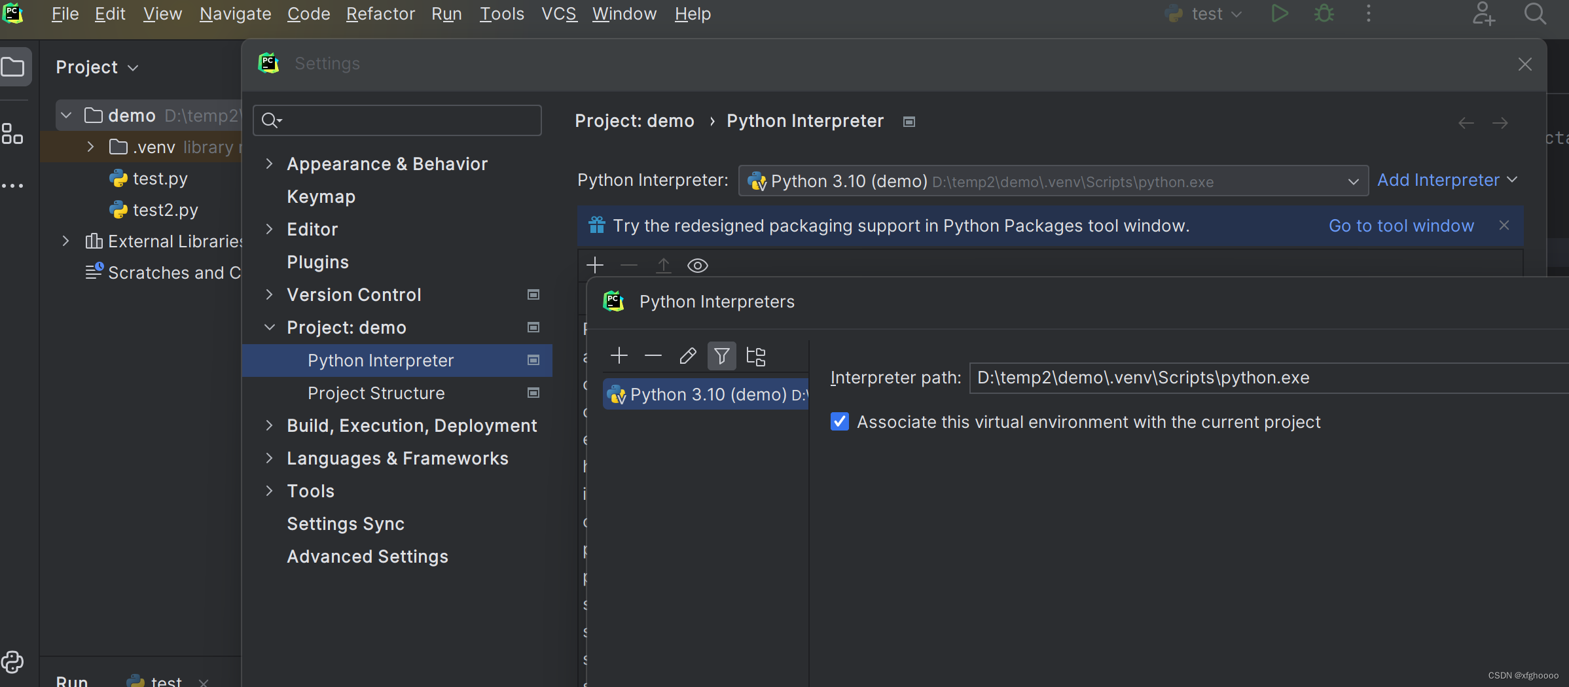Open the VCS menu
The image size is (1569, 687).
pos(559,14)
